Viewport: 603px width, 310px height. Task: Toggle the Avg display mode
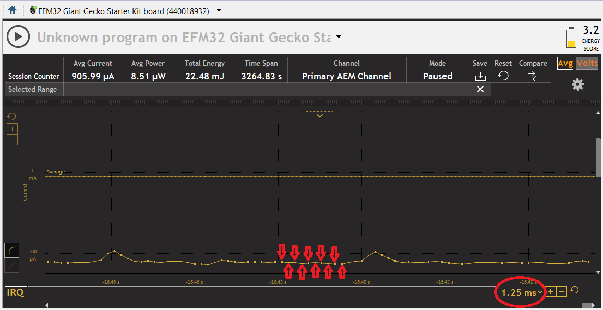[565, 63]
